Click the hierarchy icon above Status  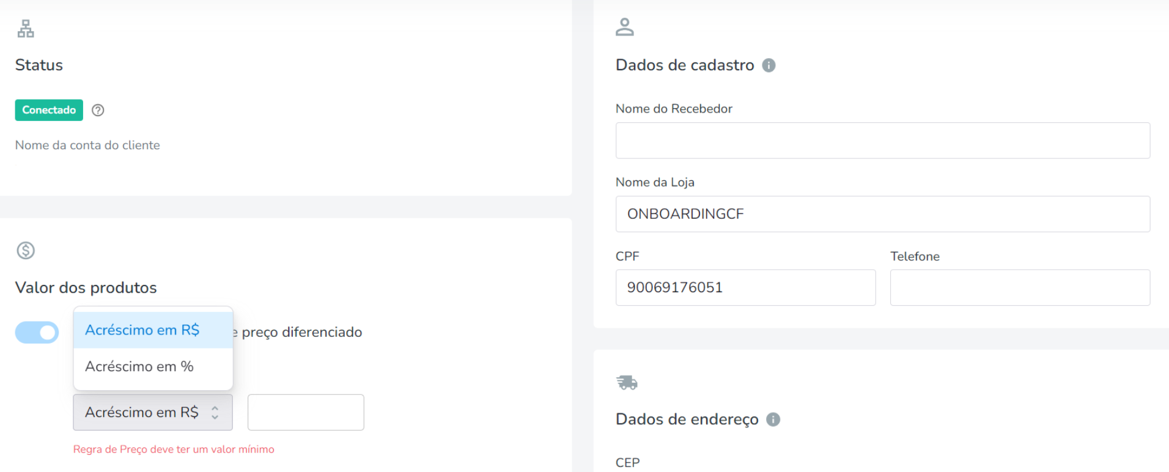[x=26, y=29]
